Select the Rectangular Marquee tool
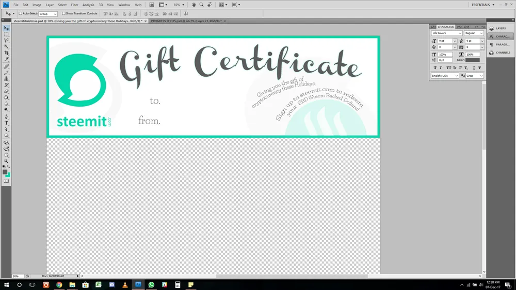The height and width of the screenshot is (290, 516). coord(6,35)
